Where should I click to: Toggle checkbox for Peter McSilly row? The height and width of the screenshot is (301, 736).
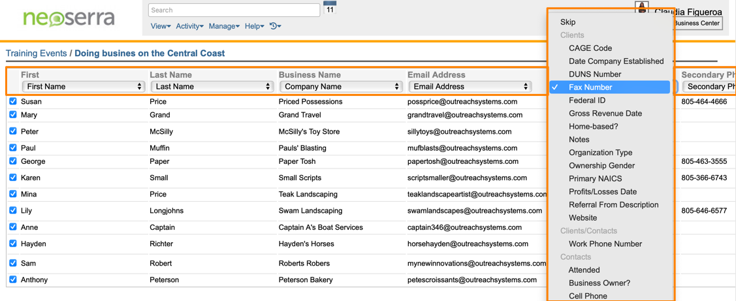[x=13, y=131]
